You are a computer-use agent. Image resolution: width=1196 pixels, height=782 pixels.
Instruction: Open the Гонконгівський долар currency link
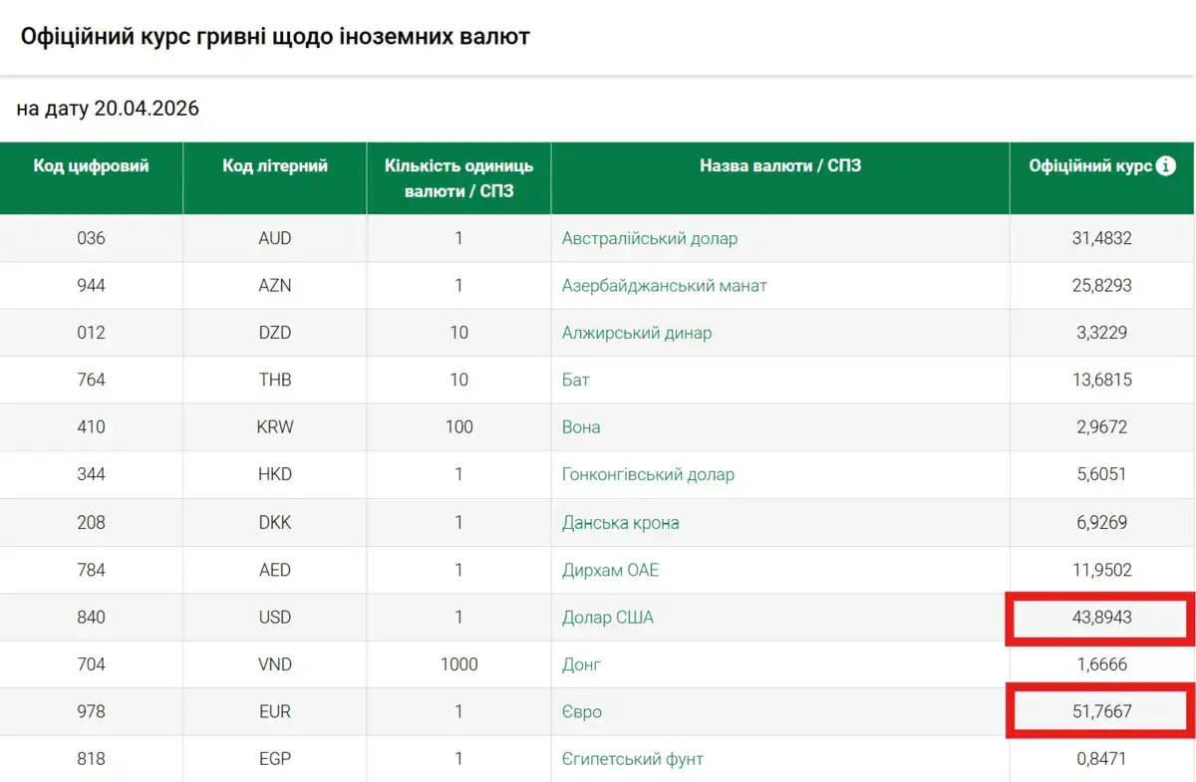pyautogui.click(x=648, y=474)
